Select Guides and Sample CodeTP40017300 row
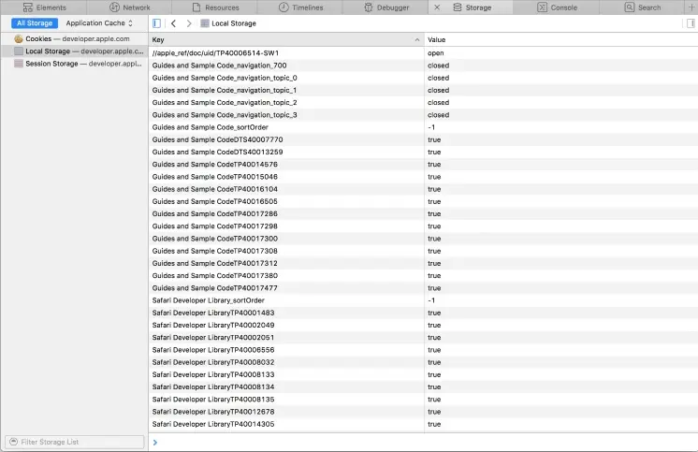This screenshot has height=452, width=698. click(x=423, y=239)
